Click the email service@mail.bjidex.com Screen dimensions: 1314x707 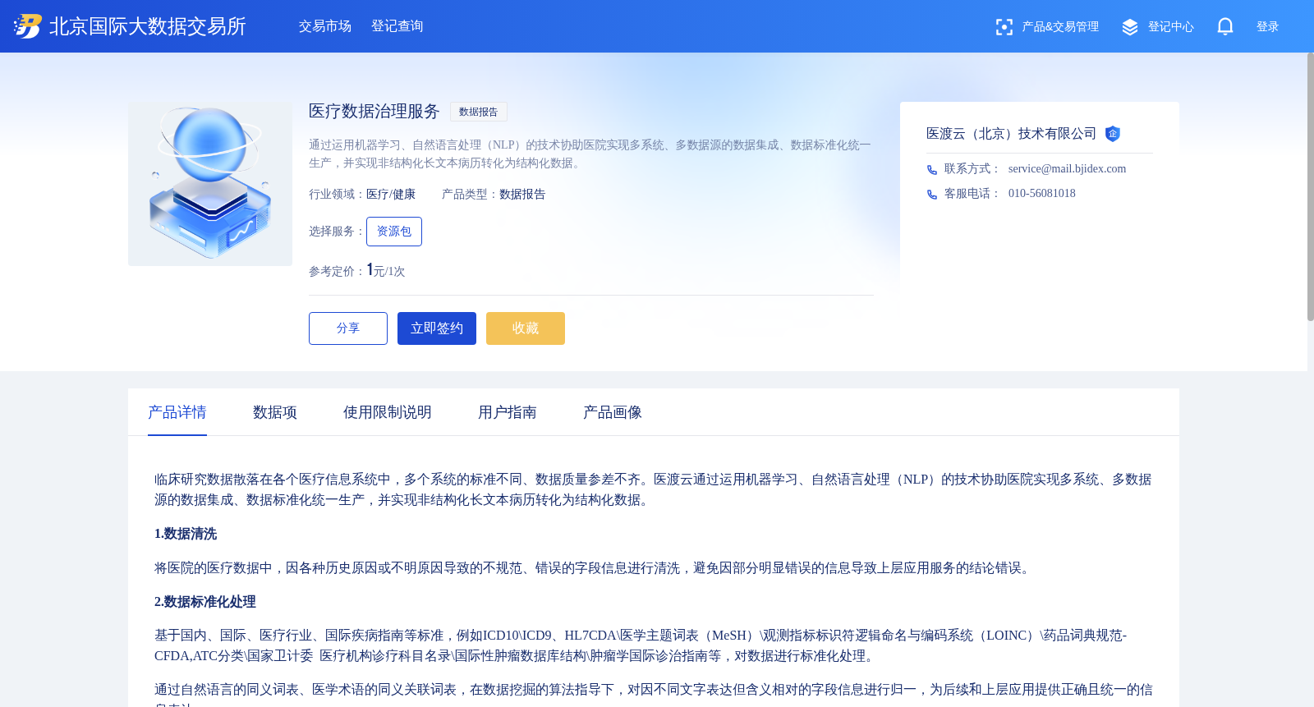pos(1067,169)
